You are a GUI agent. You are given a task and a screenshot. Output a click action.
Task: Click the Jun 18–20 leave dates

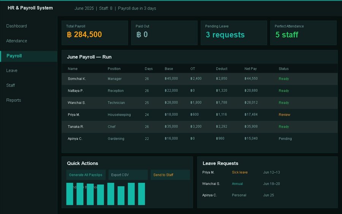pyautogui.click(x=271, y=184)
